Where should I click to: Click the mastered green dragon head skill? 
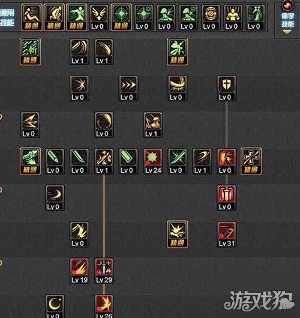click(x=30, y=161)
